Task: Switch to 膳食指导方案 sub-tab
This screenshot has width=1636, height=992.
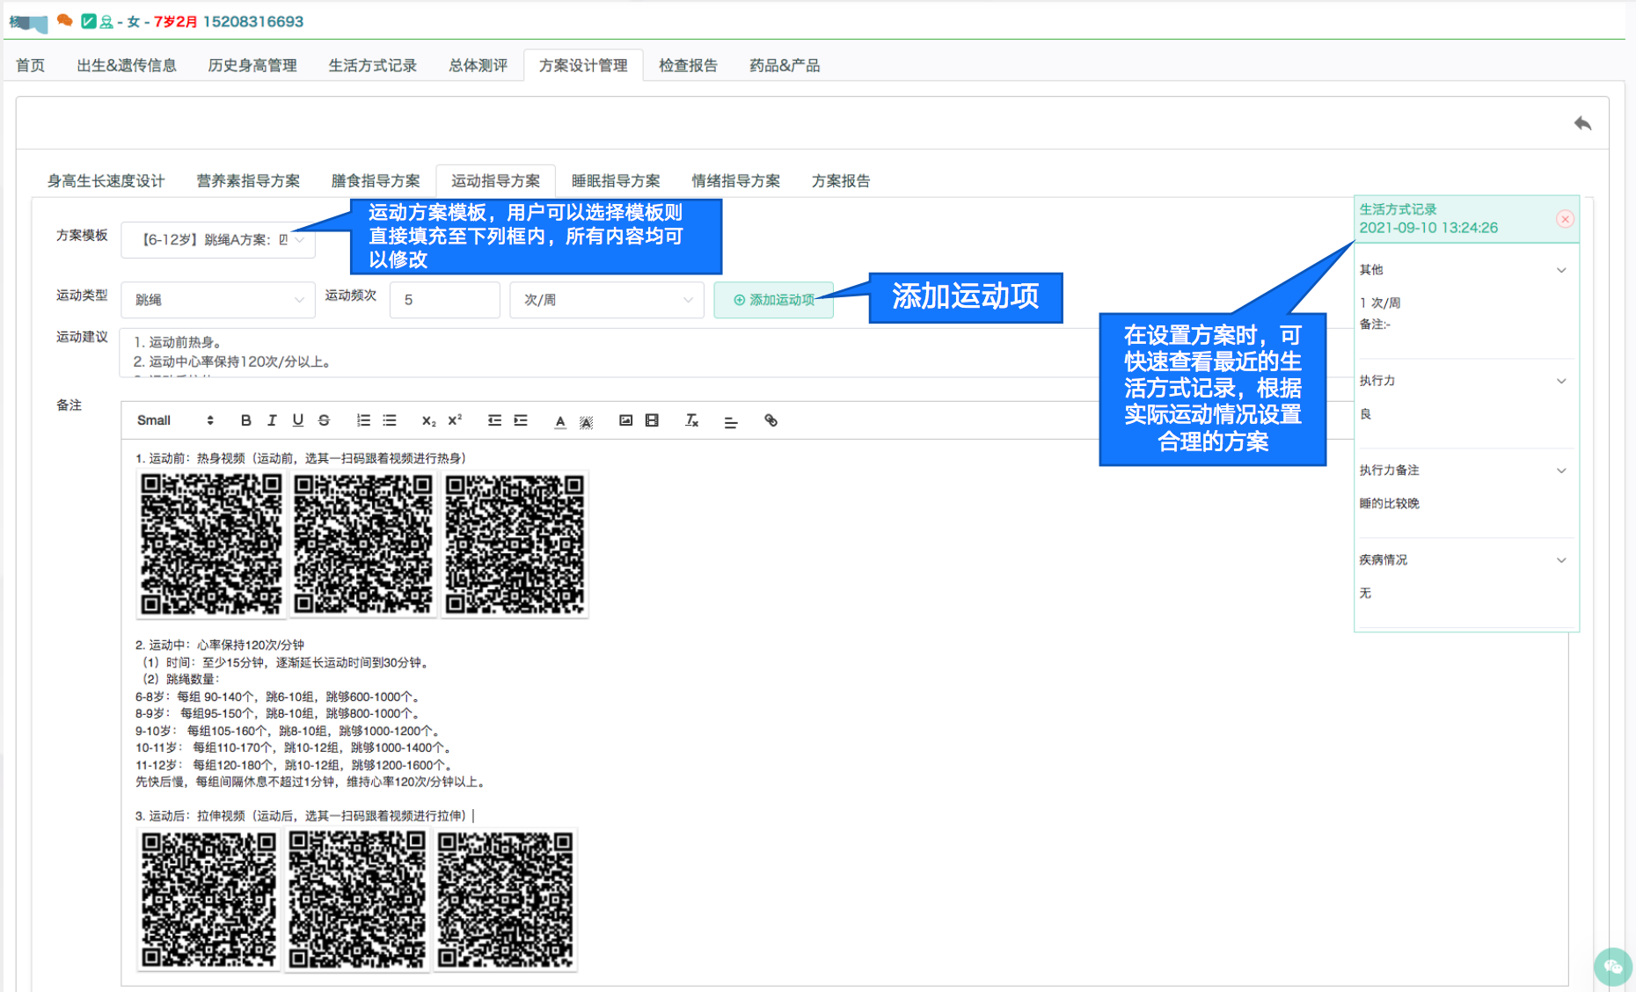Action: [376, 180]
